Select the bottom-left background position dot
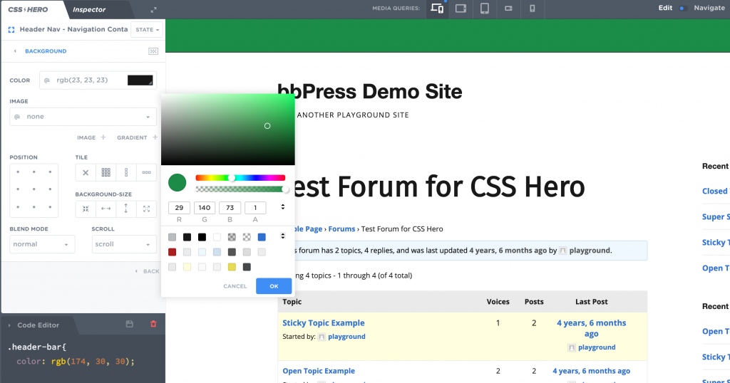Image resolution: width=730 pixels, height=383 pixels. 18,207
